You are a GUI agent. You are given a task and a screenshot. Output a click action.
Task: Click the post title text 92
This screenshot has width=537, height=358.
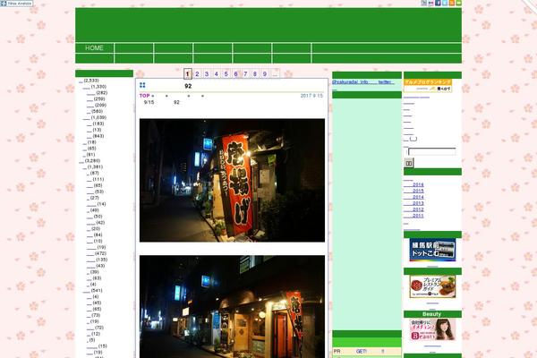click(x=188, y=86)
